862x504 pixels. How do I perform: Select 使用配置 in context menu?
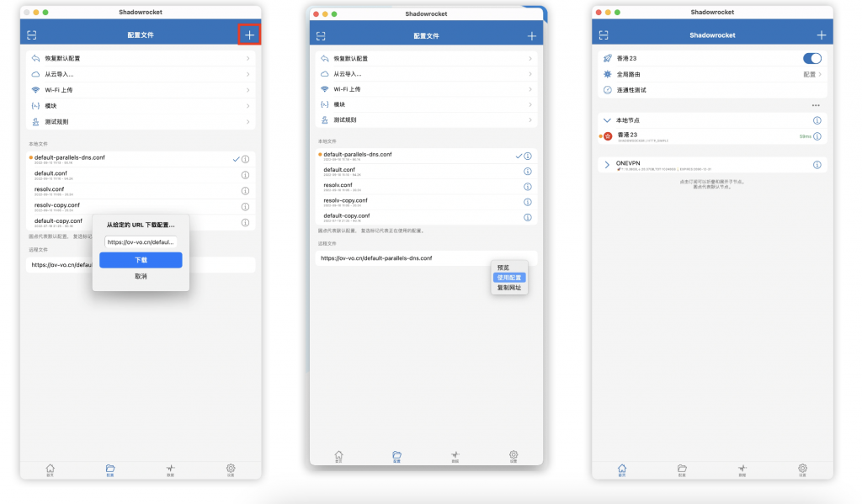coord(509,278)
